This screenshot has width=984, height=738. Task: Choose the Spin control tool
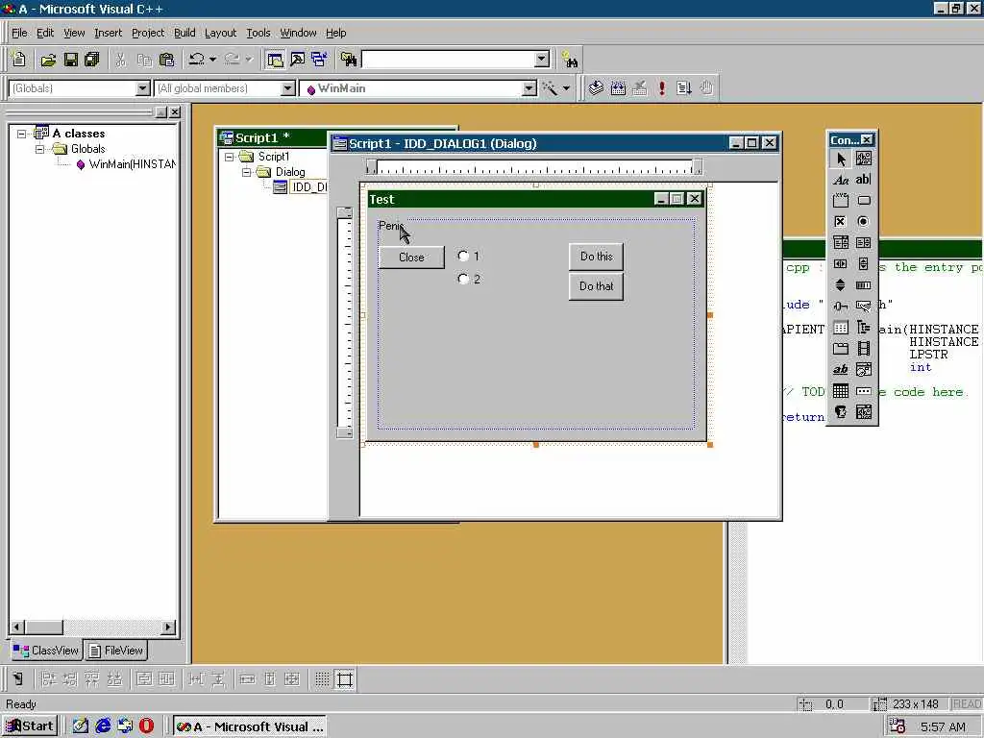point(841,285)
